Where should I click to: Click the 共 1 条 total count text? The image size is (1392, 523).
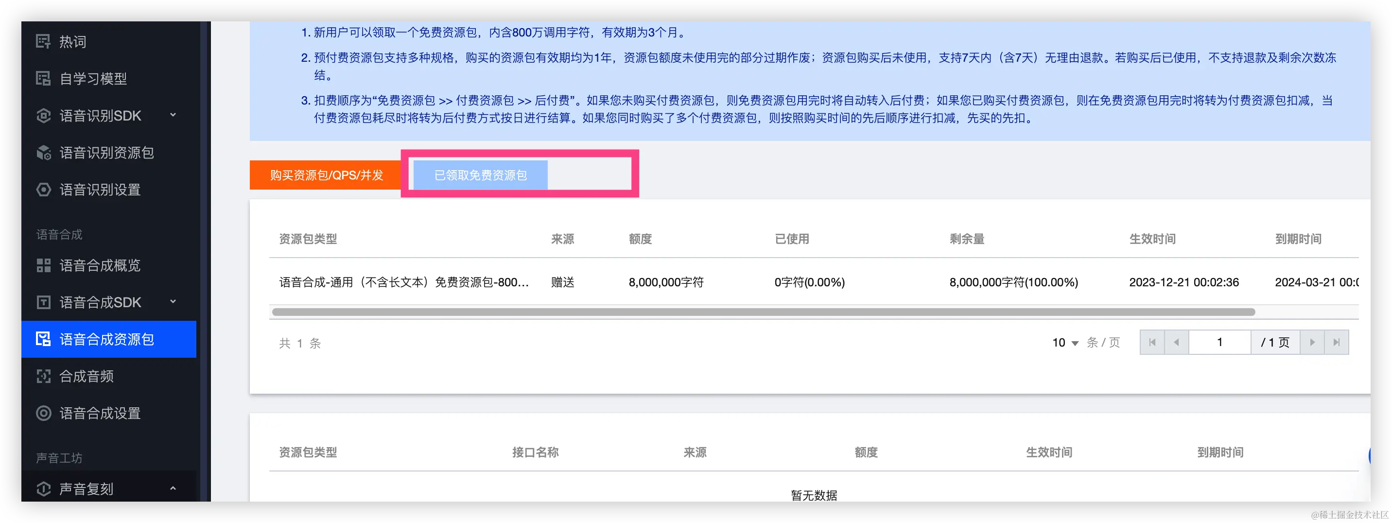(x=300, y=343)
